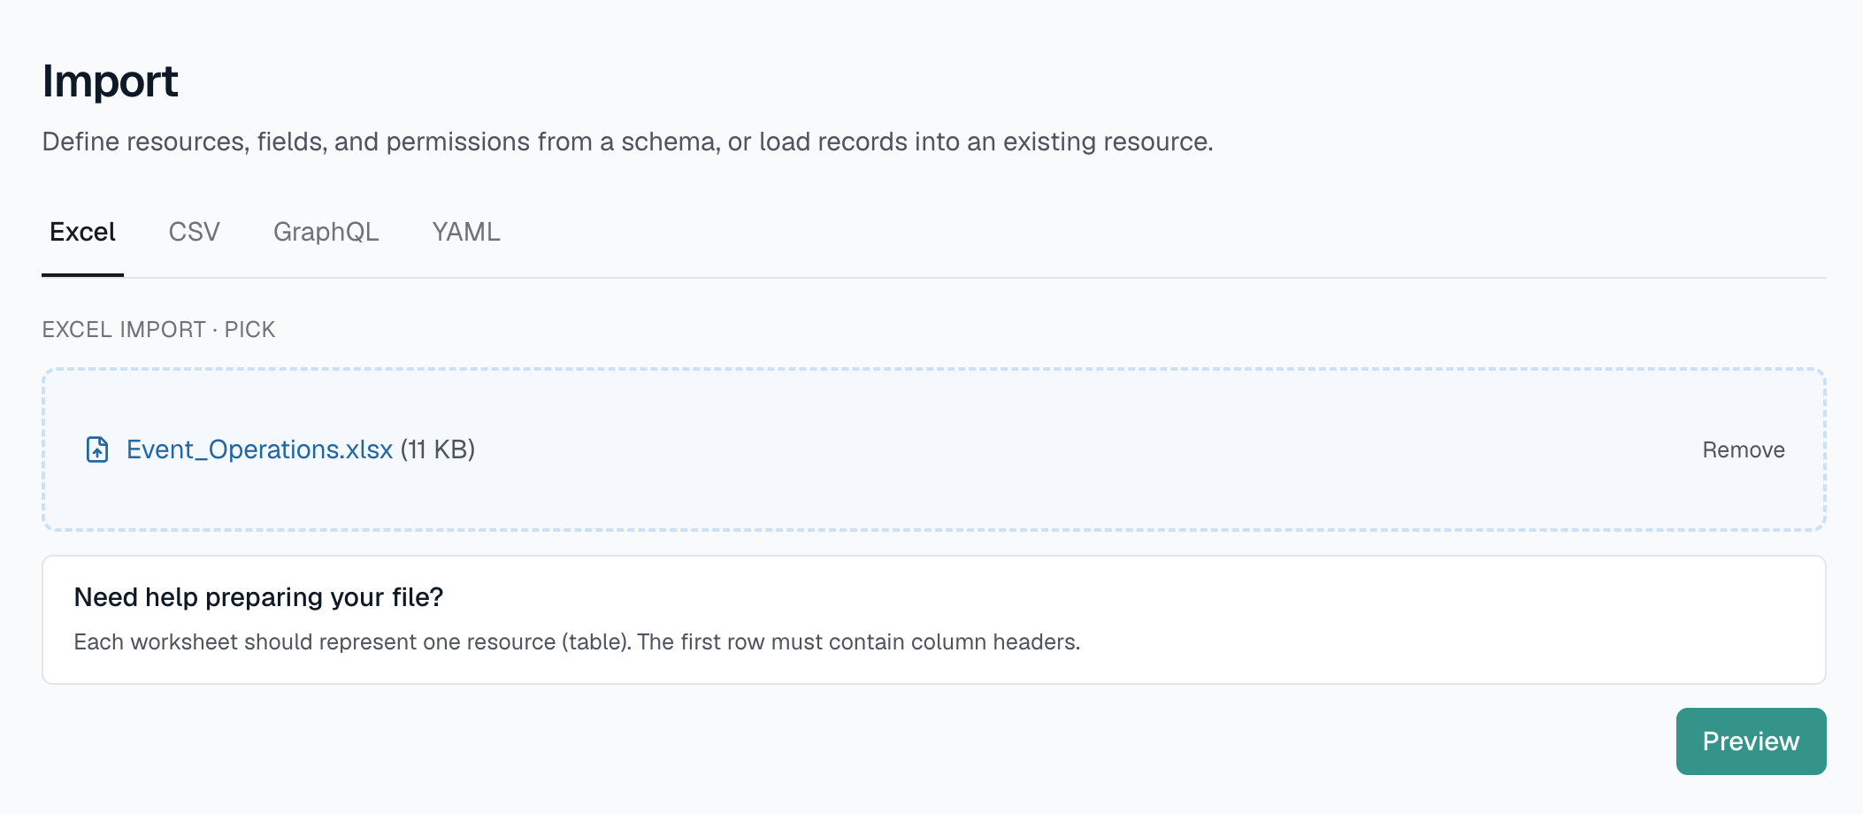Click the worksheet instructions help text
This screenshot has width=1863, height=814.
[577, 641]
